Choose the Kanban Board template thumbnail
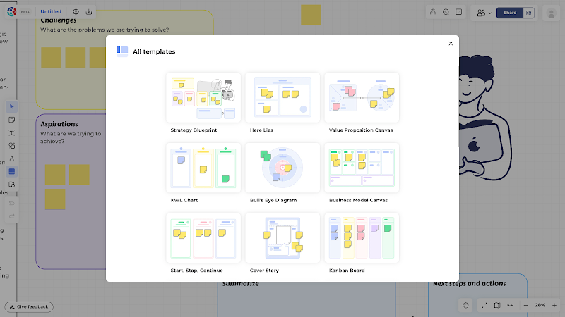565x317 pixels. (x=362, y=237)
